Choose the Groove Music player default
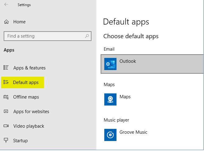 (x=133, y=132)
